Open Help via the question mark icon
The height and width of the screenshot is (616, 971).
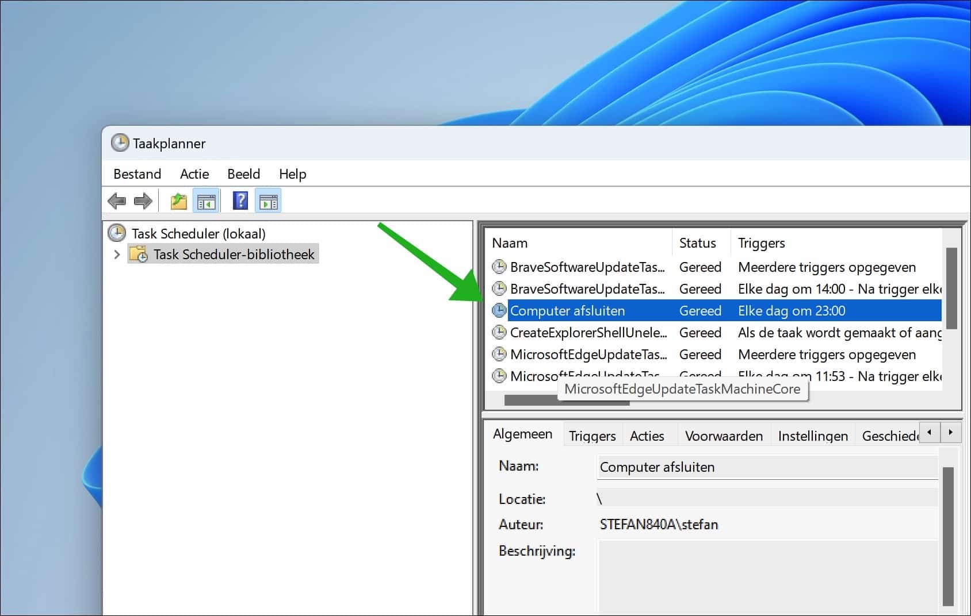pos(240,201)
